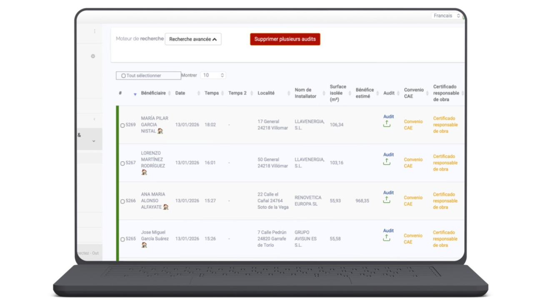Open Certificado responsable de obra for row 5265
This screenshot has width=540, height=303.
[x=445, y=239]
